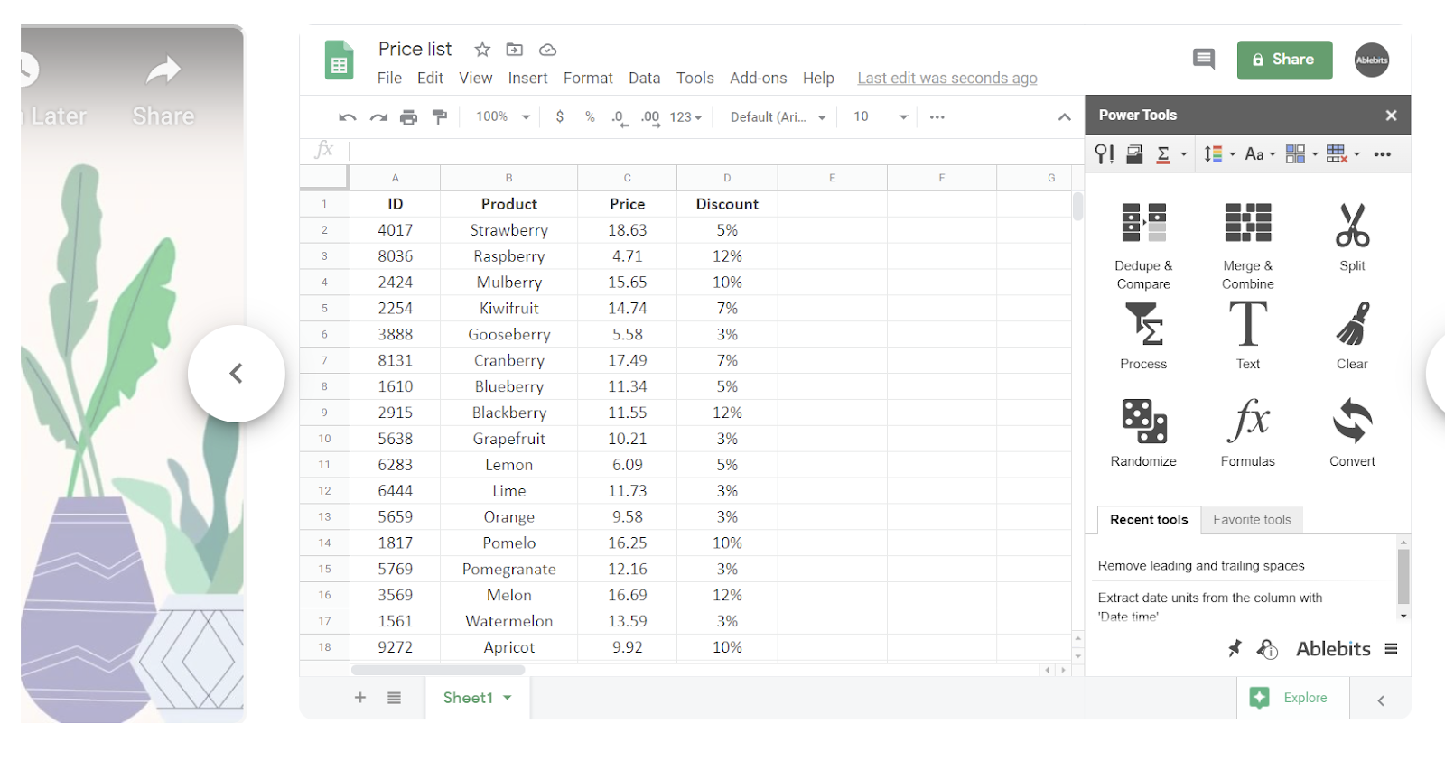Expand the AutoSum sigma dropdown

click(x=1184, y=154)
